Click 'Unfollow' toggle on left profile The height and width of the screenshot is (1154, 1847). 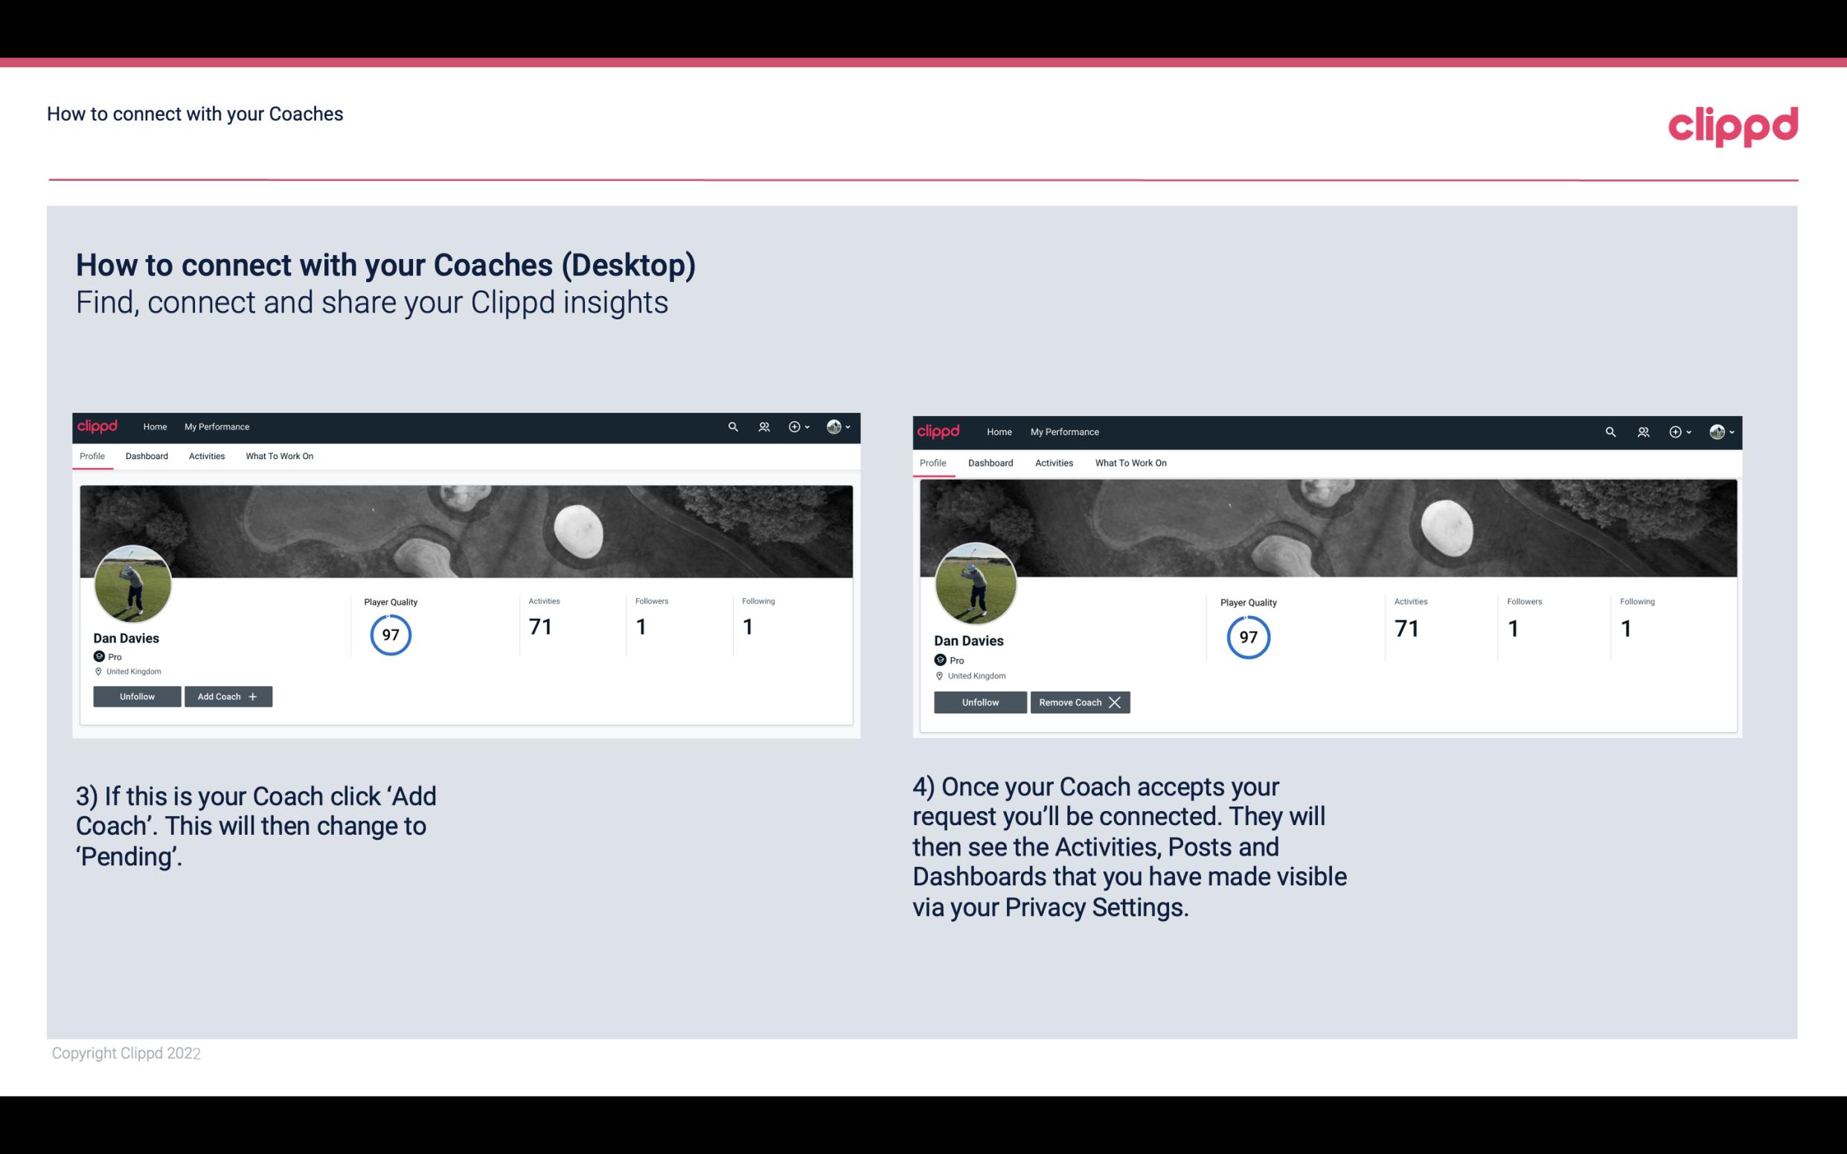pyautogui.click(x=137, y=696)
